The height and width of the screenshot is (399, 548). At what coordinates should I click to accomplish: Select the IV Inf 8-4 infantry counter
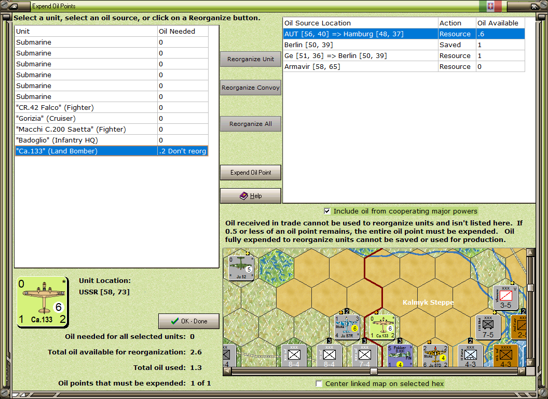[x=329, y=355]
